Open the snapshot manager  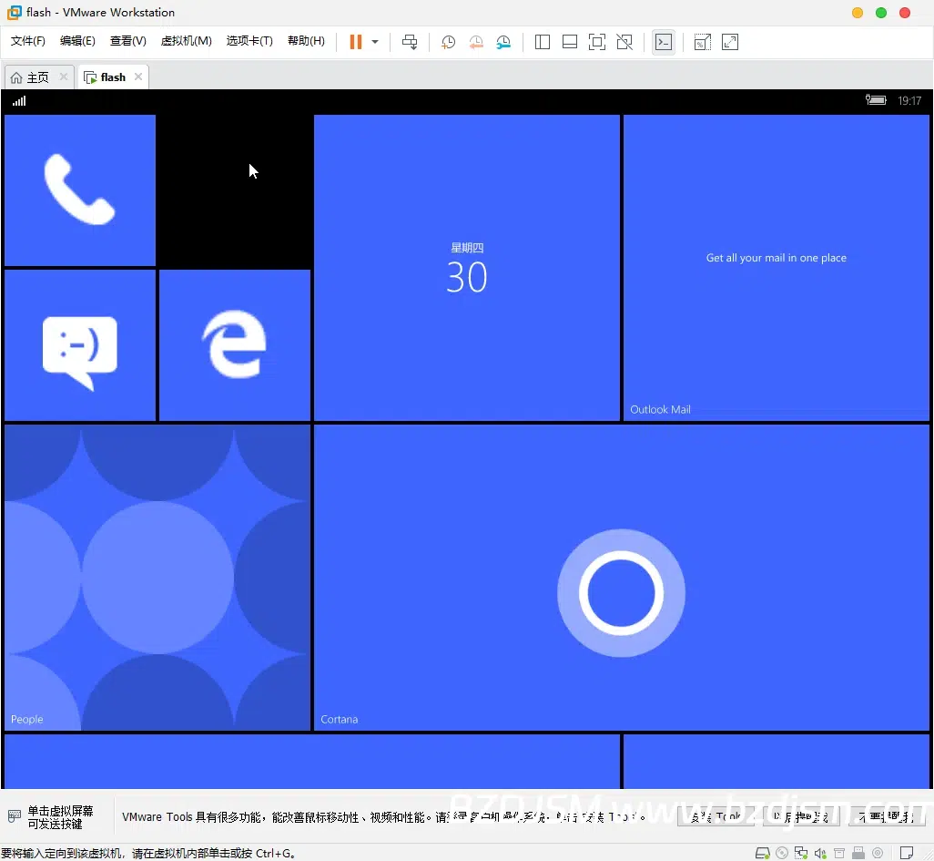[503, 42]
